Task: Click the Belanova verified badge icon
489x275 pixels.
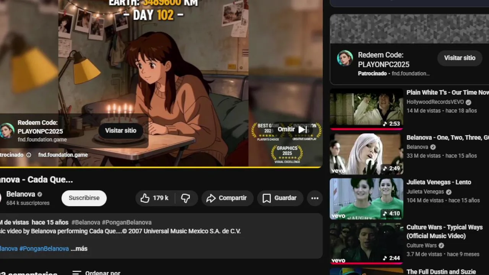Action: click(40, 194)
